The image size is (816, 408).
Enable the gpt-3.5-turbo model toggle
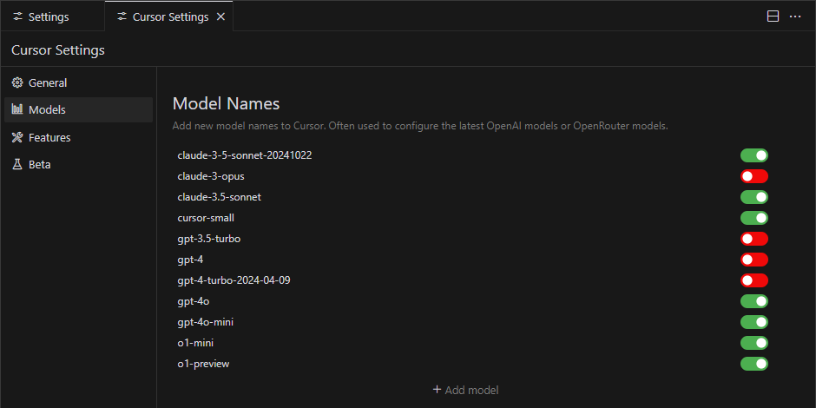pyautogui.click(x=754, y=239)
